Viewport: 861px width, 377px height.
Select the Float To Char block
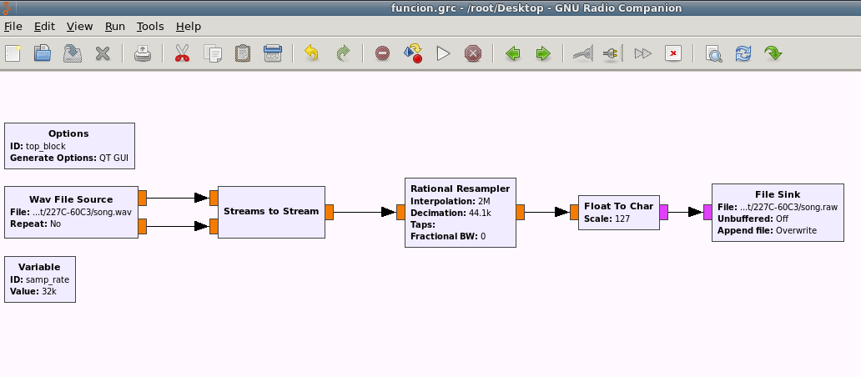pyautogui.click(x=619, y=213)
